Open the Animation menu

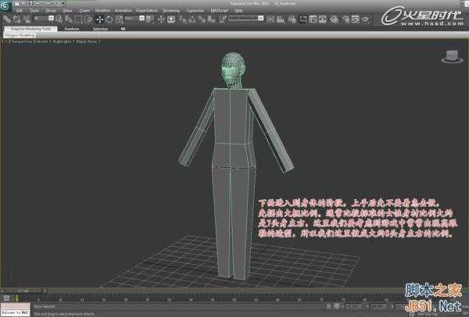point(124,10)
